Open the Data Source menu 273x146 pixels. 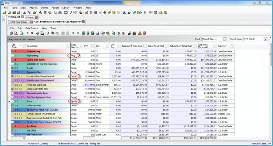32,28
